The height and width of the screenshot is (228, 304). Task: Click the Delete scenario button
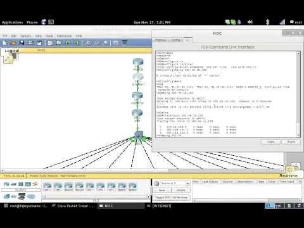tap(181, 190)
